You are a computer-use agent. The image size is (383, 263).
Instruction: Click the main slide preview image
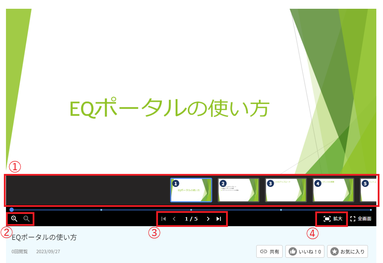coord(191,92)
